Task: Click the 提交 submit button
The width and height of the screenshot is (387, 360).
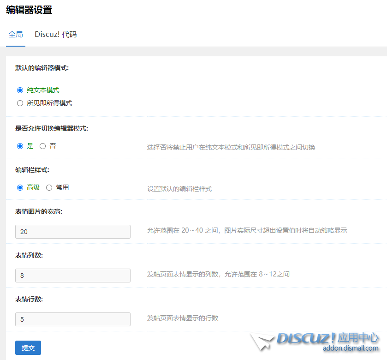Action: (28, 348)
